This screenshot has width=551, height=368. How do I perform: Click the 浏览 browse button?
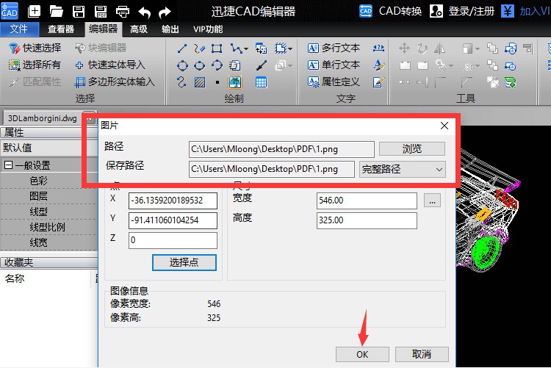click(412, 148)
